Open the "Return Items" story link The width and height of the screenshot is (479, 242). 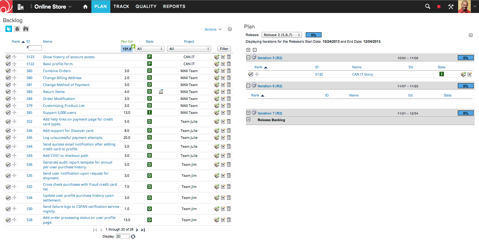[54, 92]
